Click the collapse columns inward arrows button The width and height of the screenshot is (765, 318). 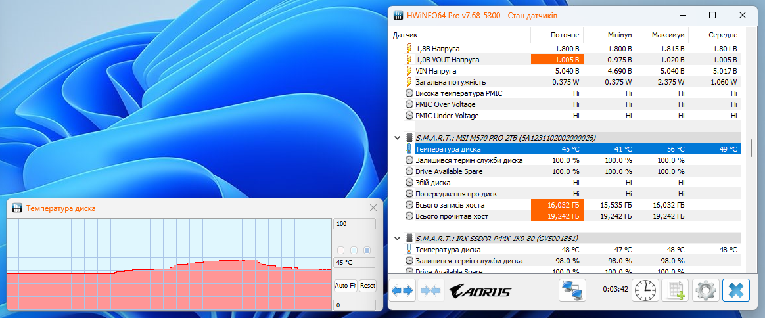[430, 291]
